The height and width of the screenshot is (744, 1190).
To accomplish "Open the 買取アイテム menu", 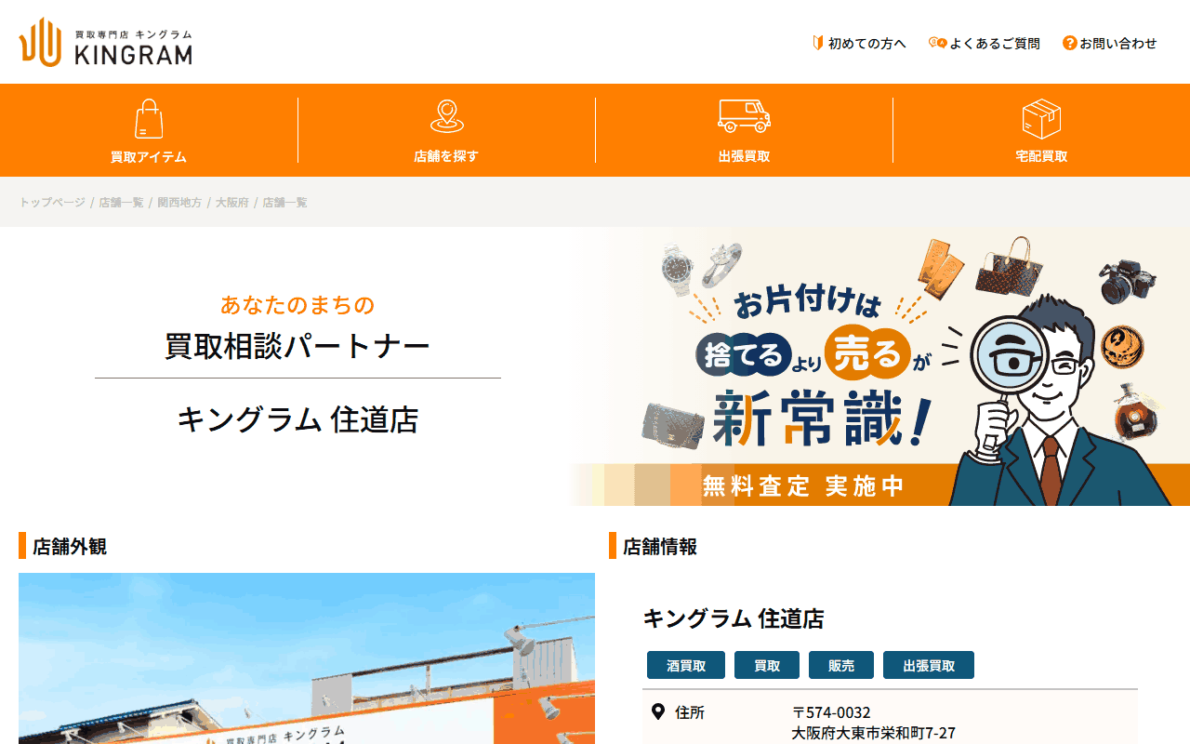I will coord(149,130).
